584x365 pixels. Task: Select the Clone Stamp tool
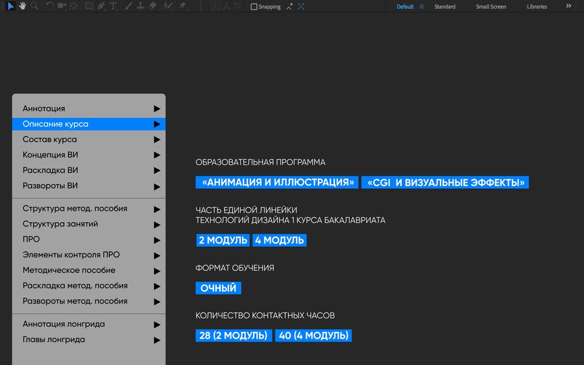pyautogui.click(x=140, y=6)
